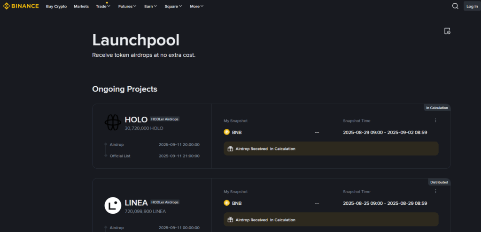The image size is (481, 232).
Task: Click HOLO airdrop time 2025-09-11 20:00:00
Action: click(x=179, y=144)
